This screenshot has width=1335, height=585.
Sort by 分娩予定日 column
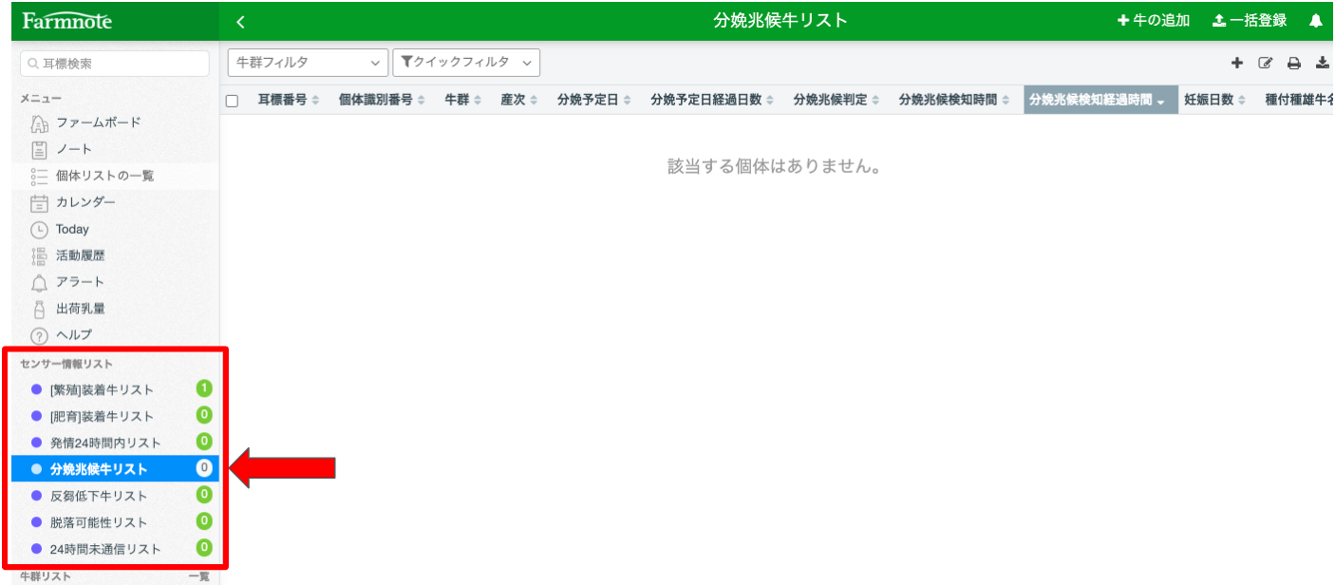coord(593,100)
